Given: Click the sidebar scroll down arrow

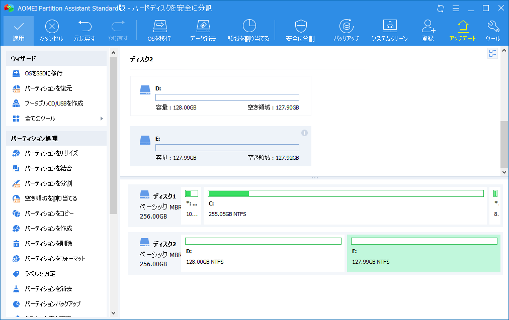Looking at the screenshot, I should (113, 313).
